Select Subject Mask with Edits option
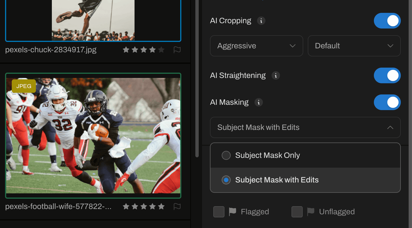Viewport: 412px width, 228px height. click(x=226, y=180)
